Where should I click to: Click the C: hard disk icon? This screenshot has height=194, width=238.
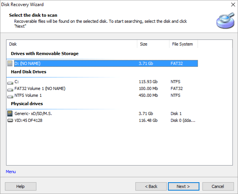click(10, 82)
